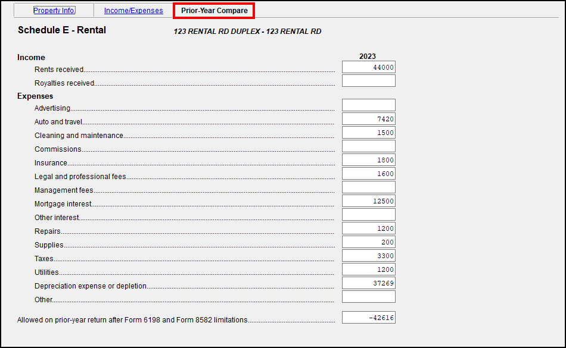Select the Prior-Year Compare tab
The width and height of the screenshot is (566, 348).
[214, 11]
